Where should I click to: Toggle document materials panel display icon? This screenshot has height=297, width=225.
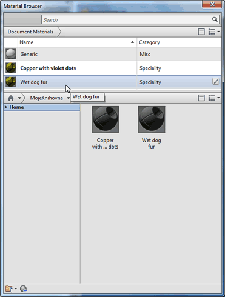[201, 32]
